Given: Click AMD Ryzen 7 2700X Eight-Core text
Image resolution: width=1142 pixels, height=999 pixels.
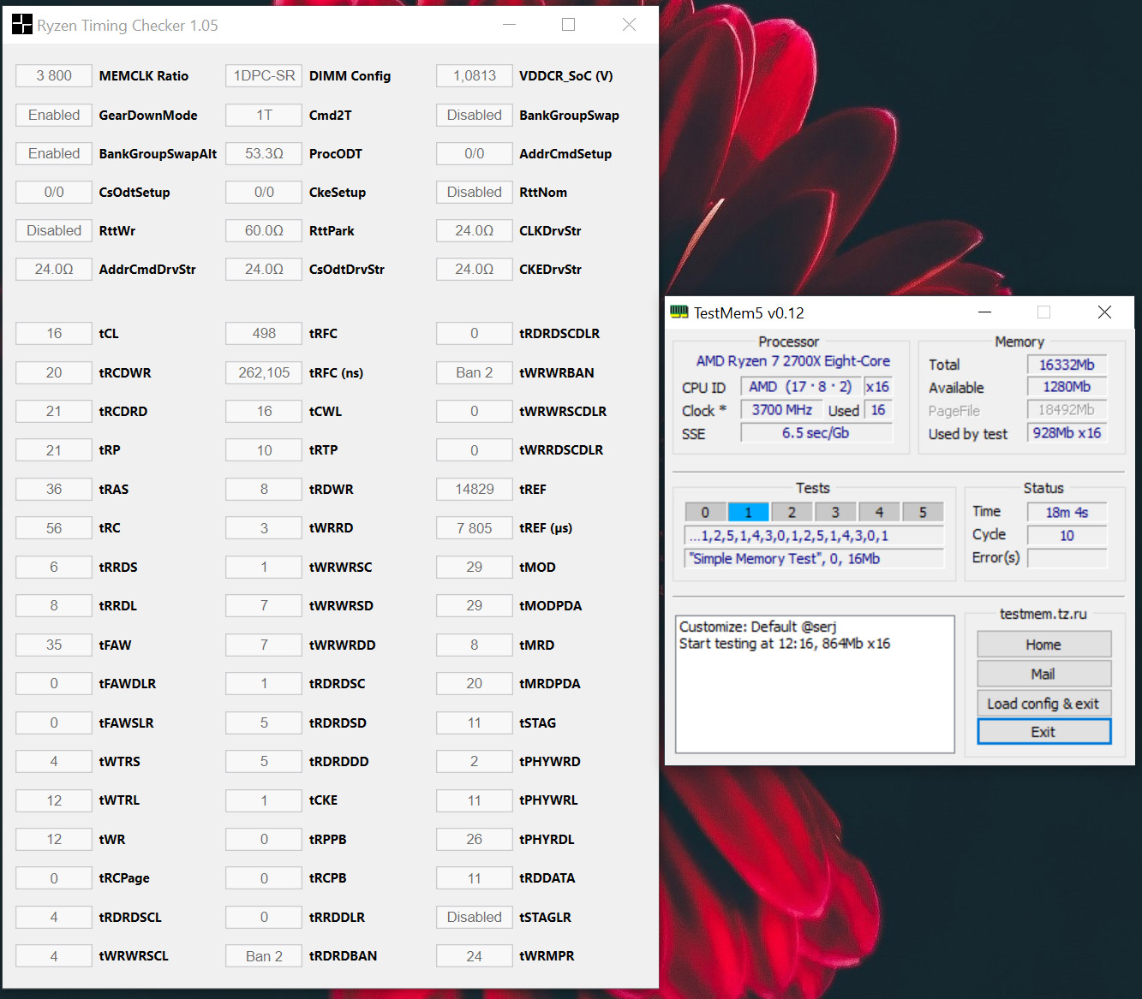Looking at the screenshot, I should 792,361.
